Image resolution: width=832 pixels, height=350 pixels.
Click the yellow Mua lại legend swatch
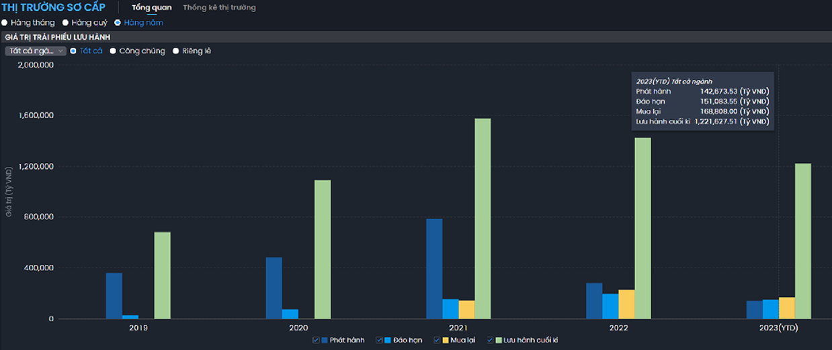(x=446, y=340)
